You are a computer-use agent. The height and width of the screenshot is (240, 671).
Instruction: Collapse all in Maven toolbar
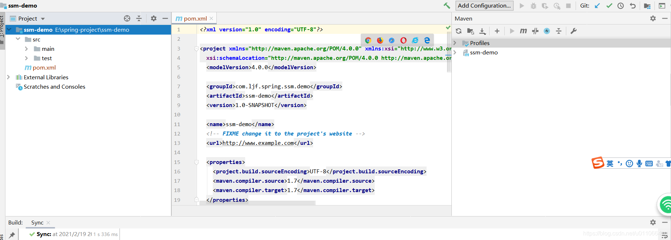pos(559,31)
